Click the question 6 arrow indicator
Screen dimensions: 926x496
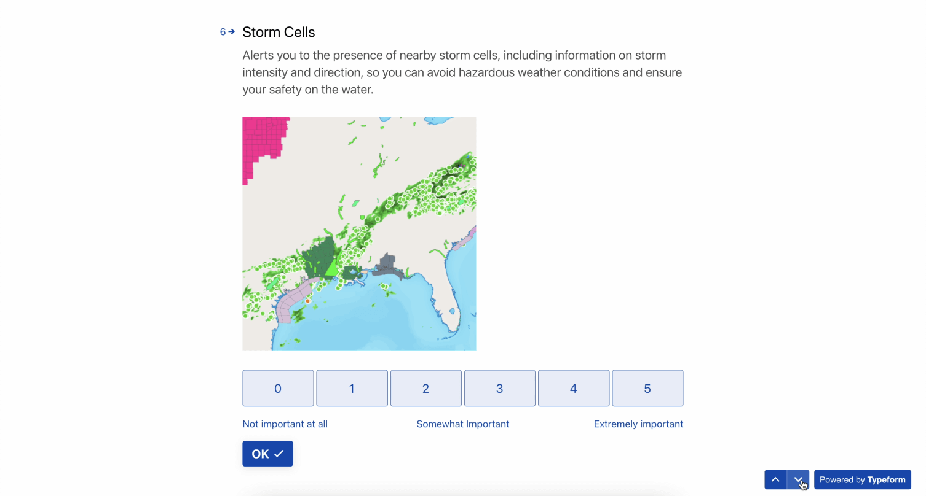pyautogui.click(x=228, y=32)
